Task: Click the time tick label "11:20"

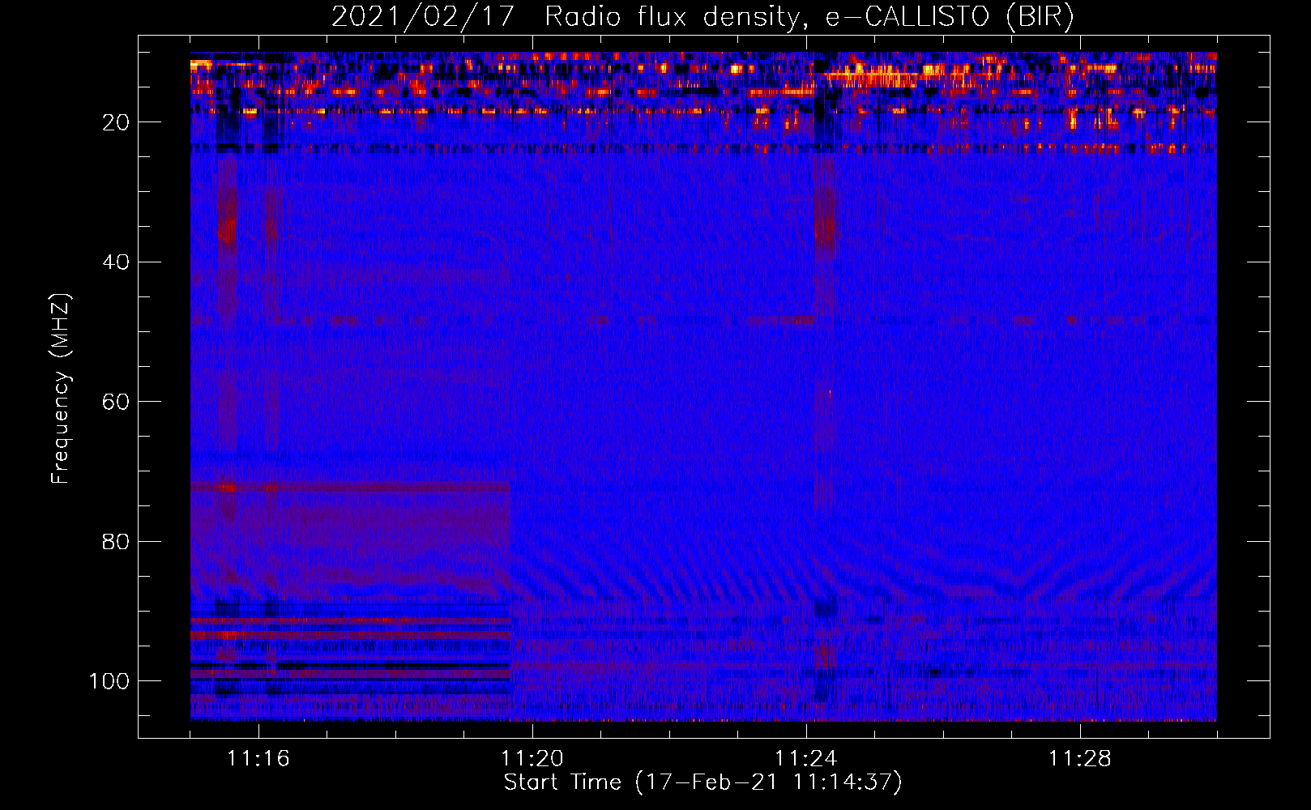Action: click(532, 759)
